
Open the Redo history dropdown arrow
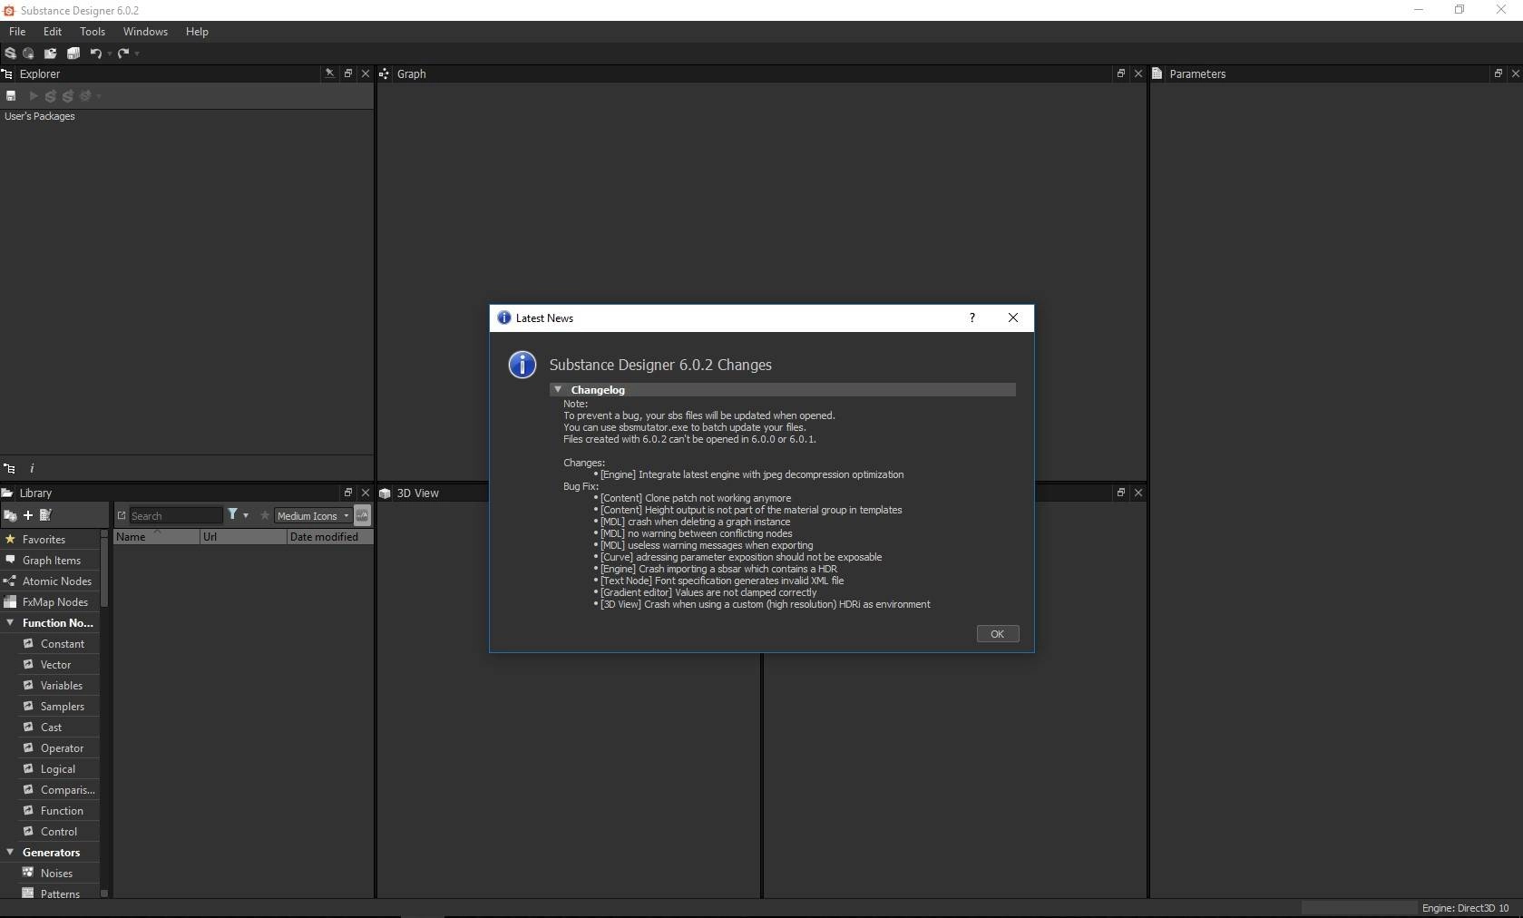click(137, 54)
